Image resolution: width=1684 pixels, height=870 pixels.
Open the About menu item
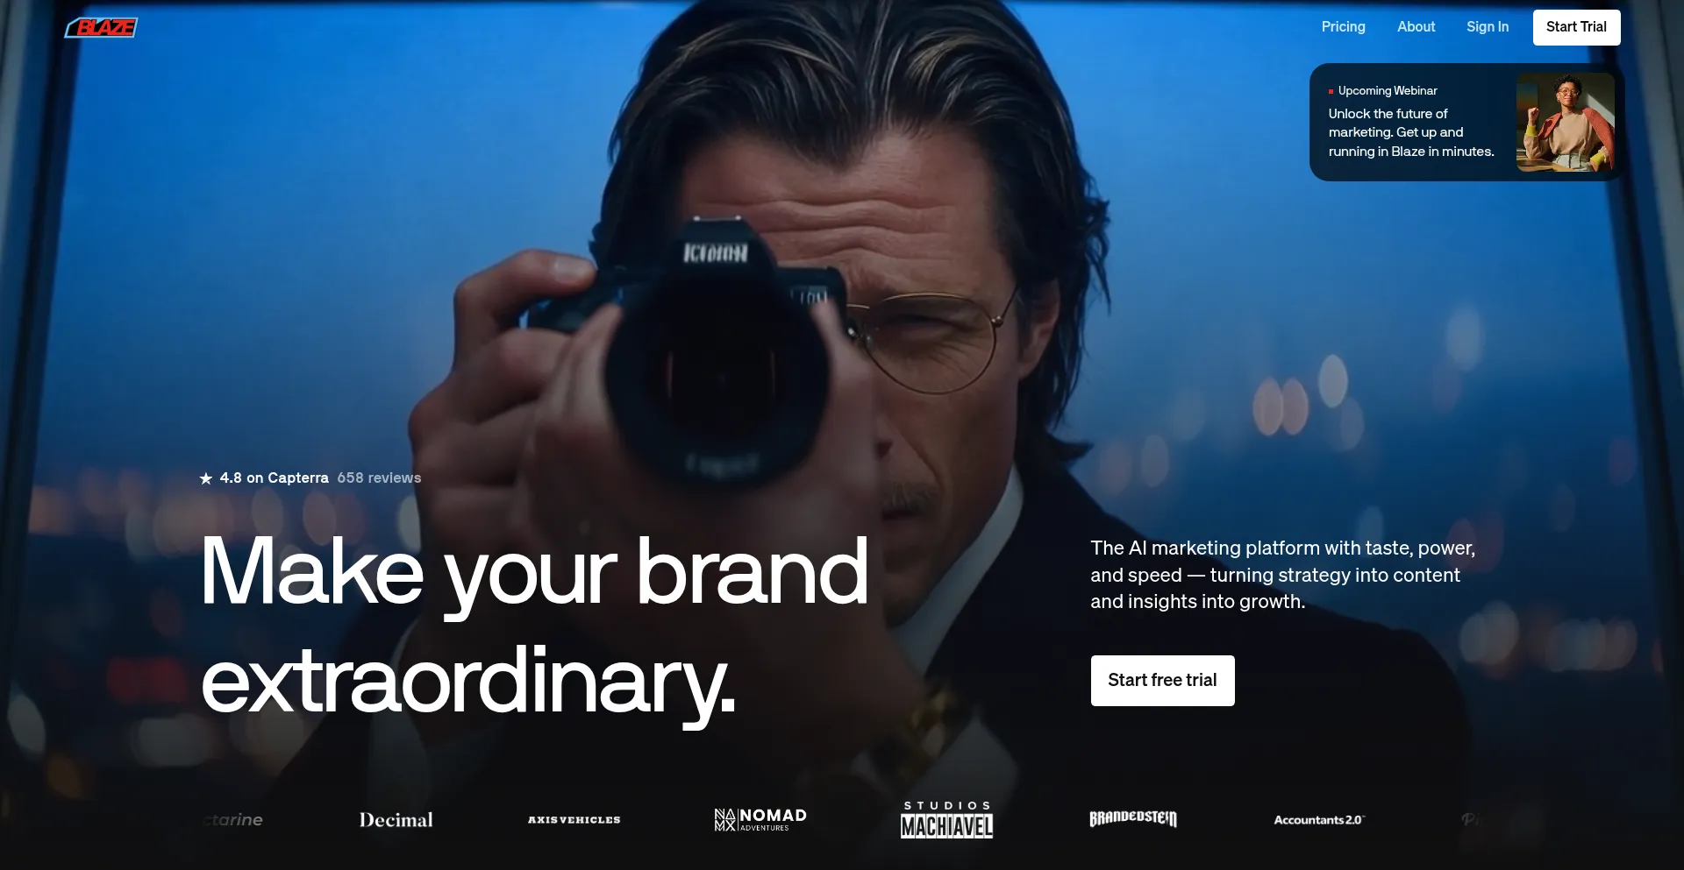pos(1416,27)
